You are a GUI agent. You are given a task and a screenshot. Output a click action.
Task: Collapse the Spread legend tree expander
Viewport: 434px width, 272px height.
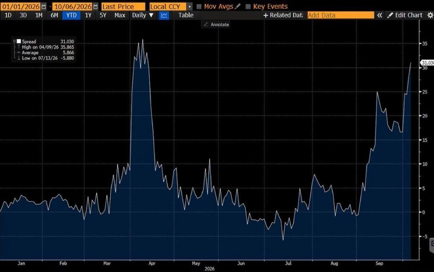(x=14, y=42)
